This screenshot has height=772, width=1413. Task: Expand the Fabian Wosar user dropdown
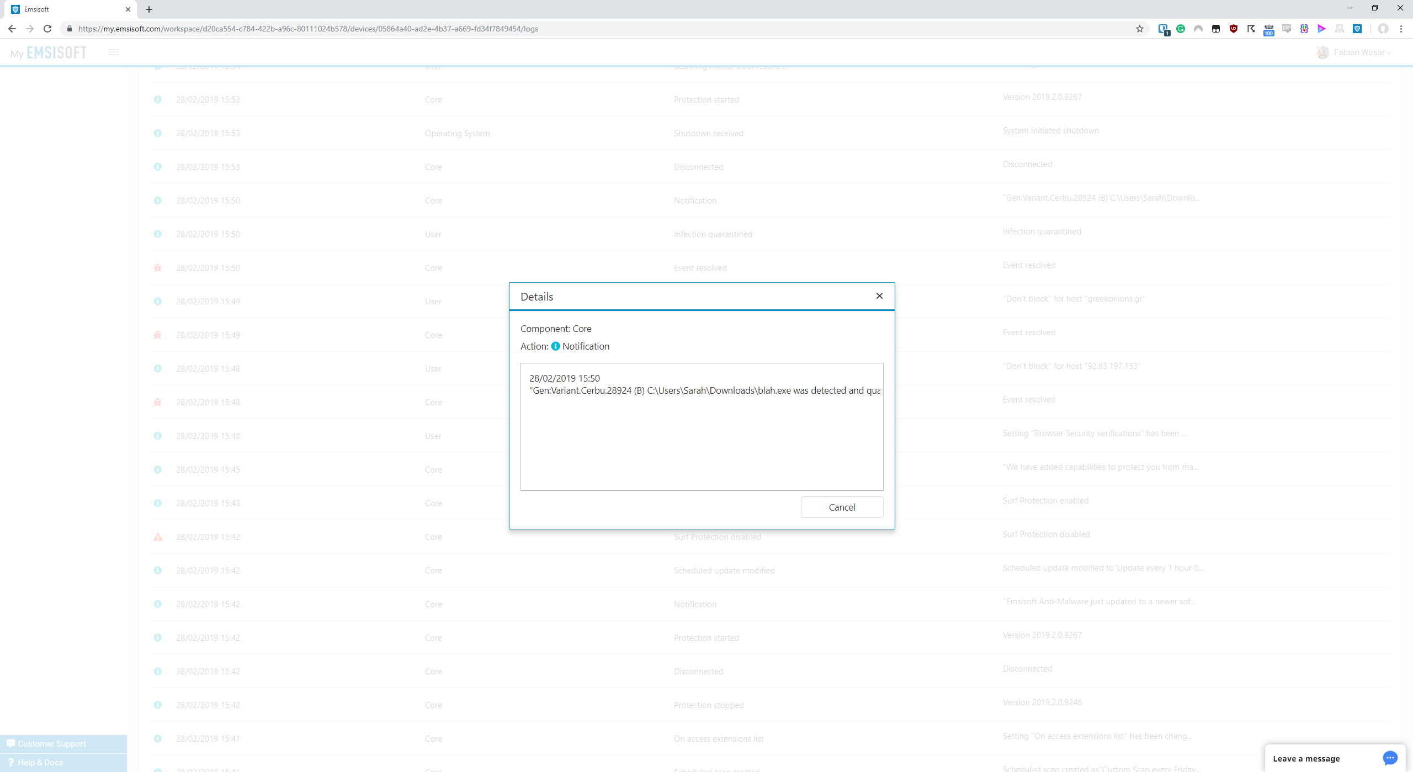(1359, 52)
